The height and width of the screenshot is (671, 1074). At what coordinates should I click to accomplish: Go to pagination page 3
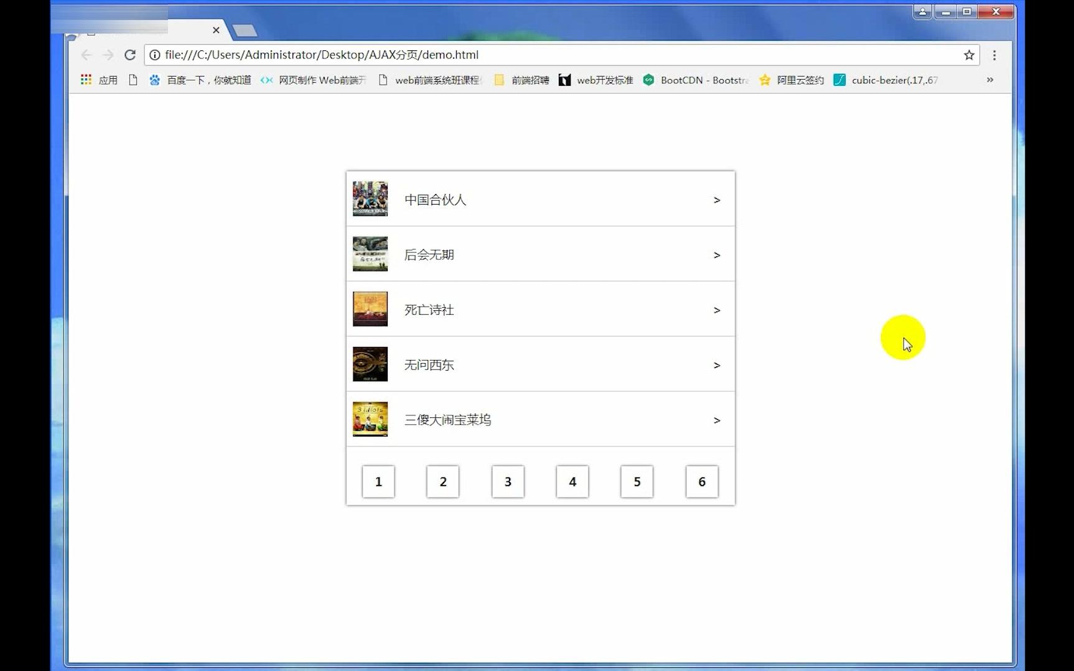pos(507,481)
